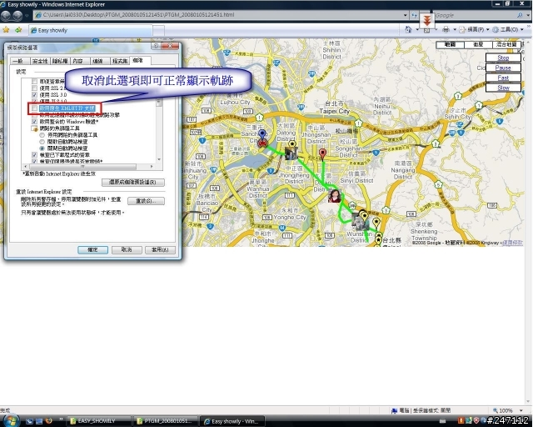The height and width of the screenshot is (427, 533).
Task: Select 停用網路釣魚篩選工具 radio button
Action: pyautogui.click(x=42, y=135)
